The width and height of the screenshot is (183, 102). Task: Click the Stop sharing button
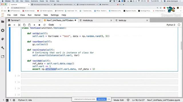coord(102,99)
